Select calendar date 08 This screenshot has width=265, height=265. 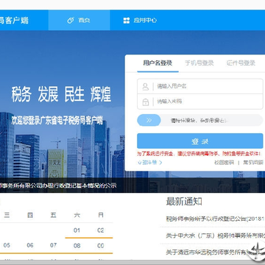pyautogui.click(x=77, y=245)
